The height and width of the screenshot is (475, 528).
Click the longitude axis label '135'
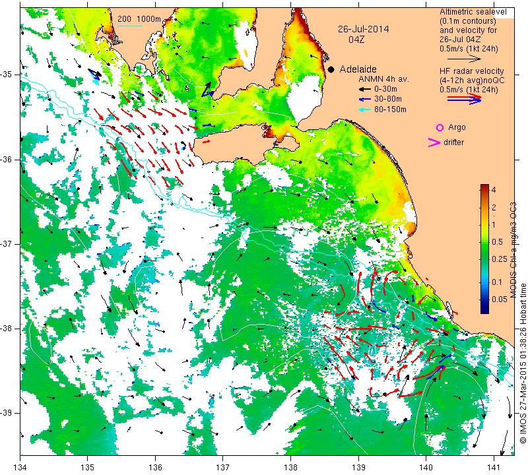tap(88, 468)
